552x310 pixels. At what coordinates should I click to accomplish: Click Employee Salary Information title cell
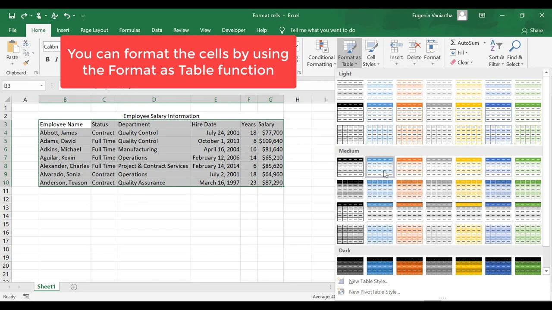(x=161, y=116)
